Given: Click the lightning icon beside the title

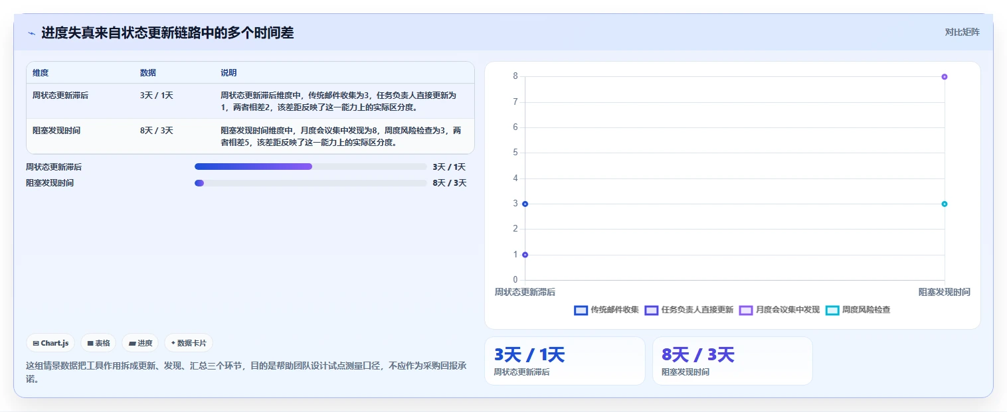Looking at the screenshot, I should 31,33.
